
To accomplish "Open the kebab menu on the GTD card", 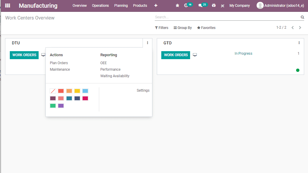I will tap(299, 43).
